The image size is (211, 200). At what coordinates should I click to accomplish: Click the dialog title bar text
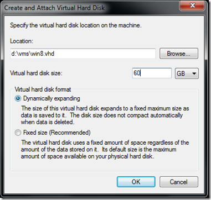click(54, 8)
